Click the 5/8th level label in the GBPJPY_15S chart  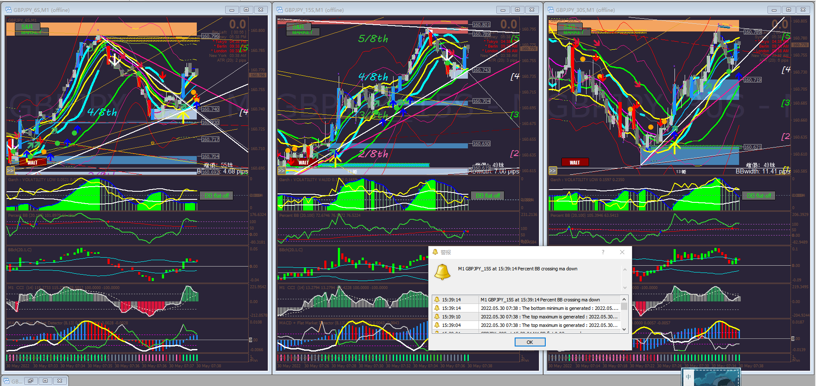373,39
